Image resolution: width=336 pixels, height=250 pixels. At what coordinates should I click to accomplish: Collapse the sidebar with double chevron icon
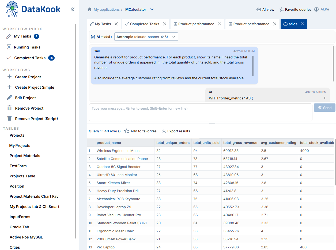73,10
